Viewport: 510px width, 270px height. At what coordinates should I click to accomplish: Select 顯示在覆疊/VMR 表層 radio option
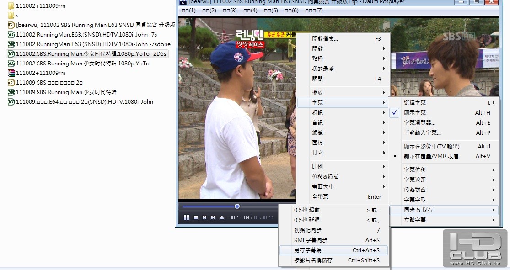444,156
